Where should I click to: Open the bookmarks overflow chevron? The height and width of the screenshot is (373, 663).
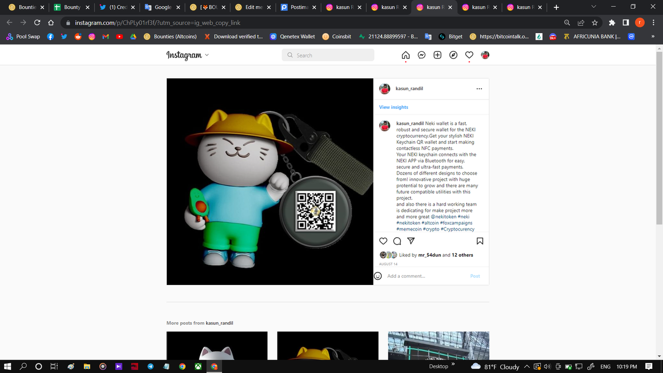point(652,36)
